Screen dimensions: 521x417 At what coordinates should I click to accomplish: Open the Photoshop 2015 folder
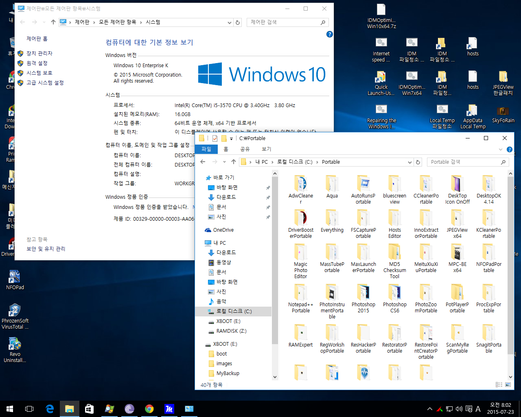[x=363, y=299]
